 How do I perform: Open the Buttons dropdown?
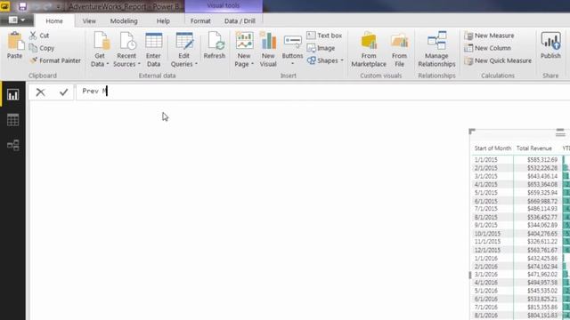click(x=292, y=49)
